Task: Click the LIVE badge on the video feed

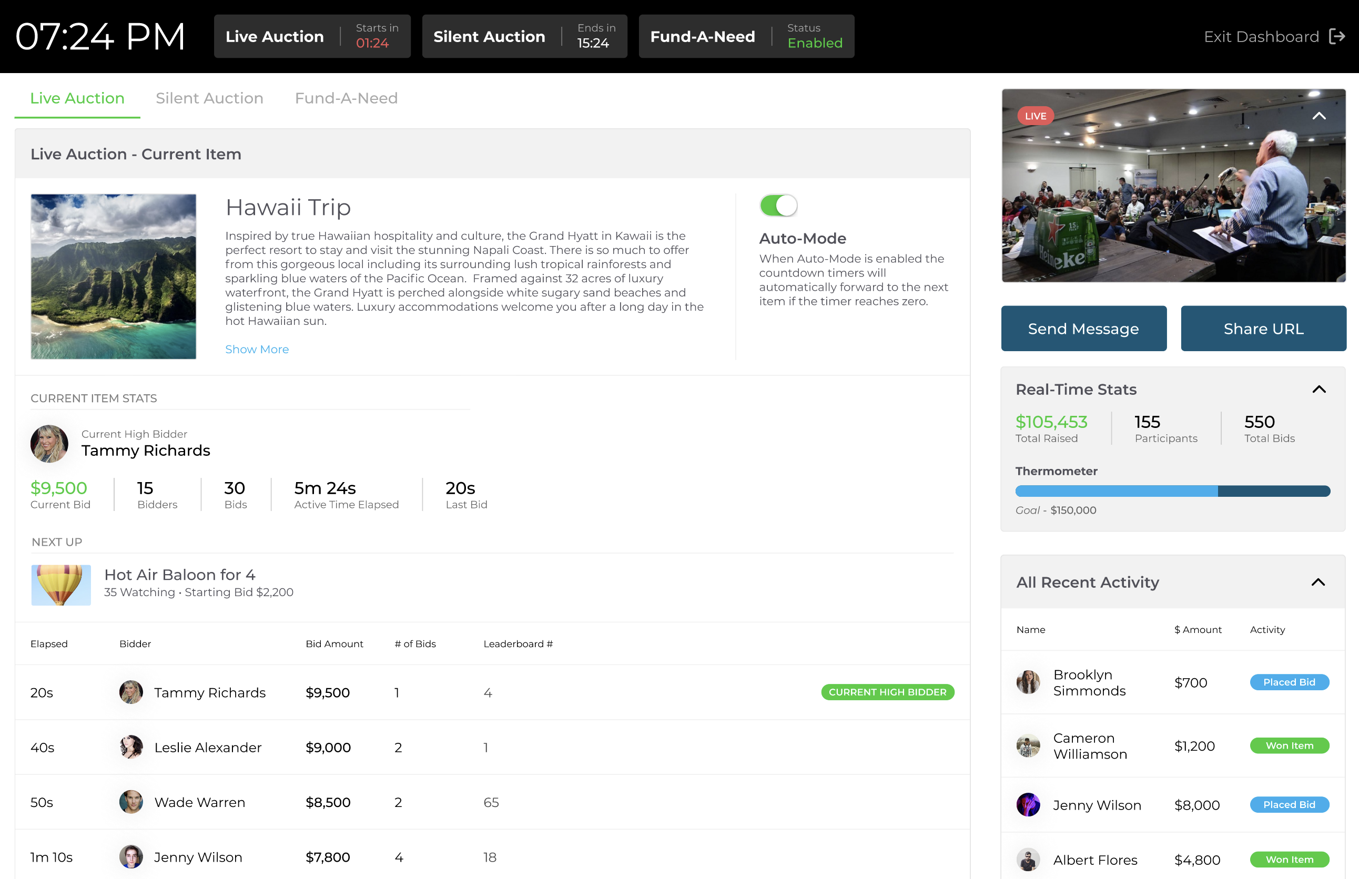Action: pos(1036,116)
